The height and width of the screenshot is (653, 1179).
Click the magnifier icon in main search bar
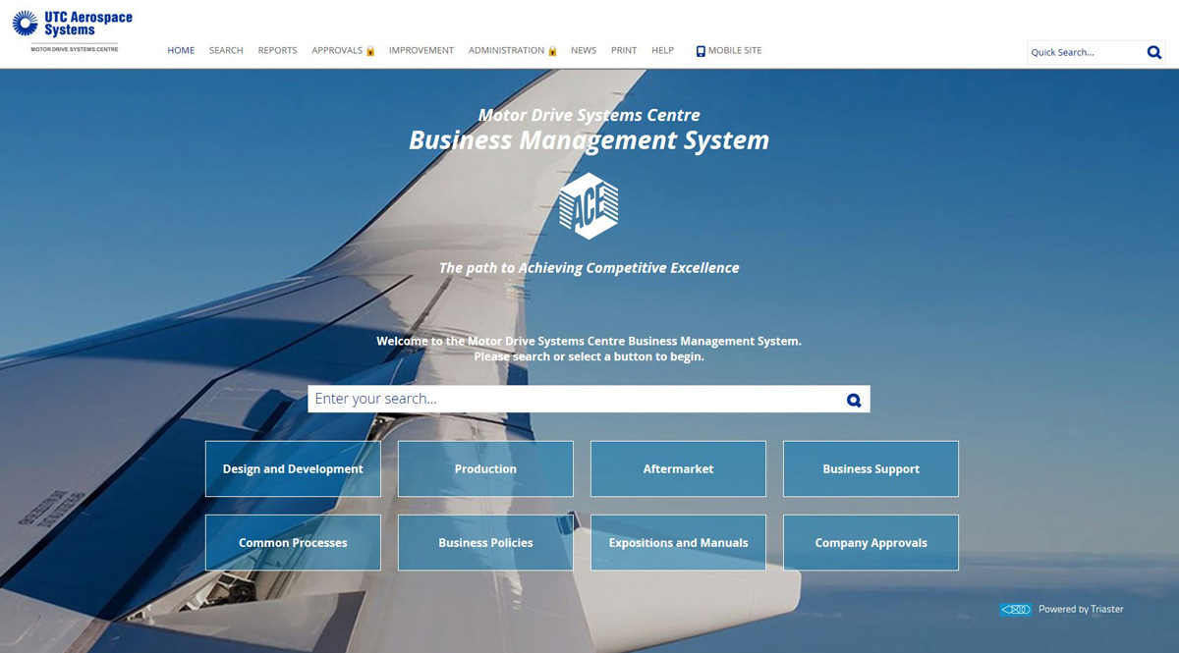[x=854, y=400]
